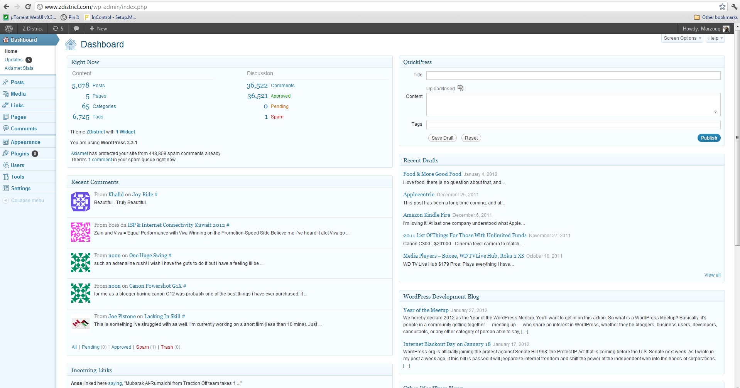The width and height of the screenshot is (740, 388).
Task: Open the Settings sidebar menu
Action: pos(20,188)
